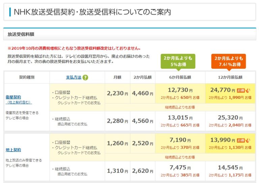
Task: Select the 7,190円 six-month price
Action: click(x=180, y=140)
